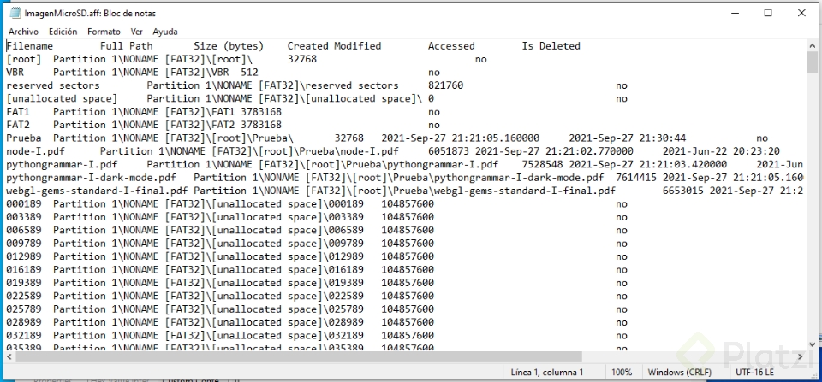Viewport: 822px width, 382px height.
Task: Click the vertical scrollbar thumb
Action: pyautogui.click(x=813, y=64)
